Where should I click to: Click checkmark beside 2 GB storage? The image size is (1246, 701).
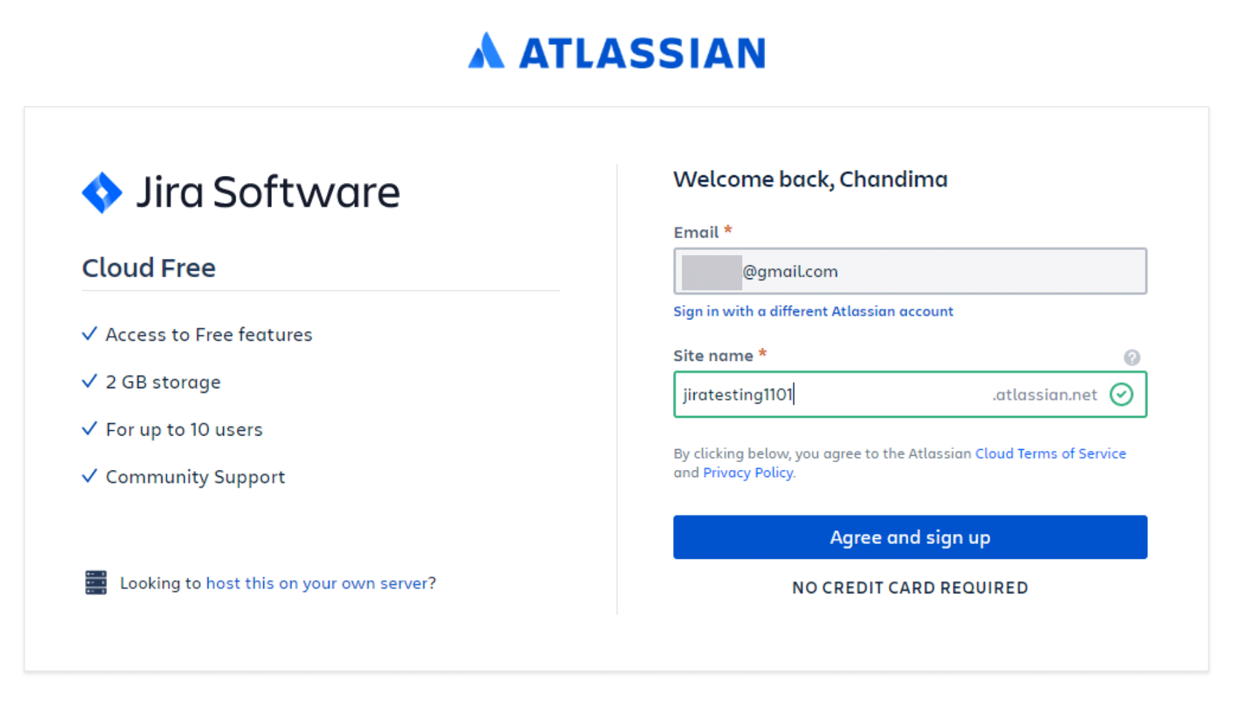(90, 381)
